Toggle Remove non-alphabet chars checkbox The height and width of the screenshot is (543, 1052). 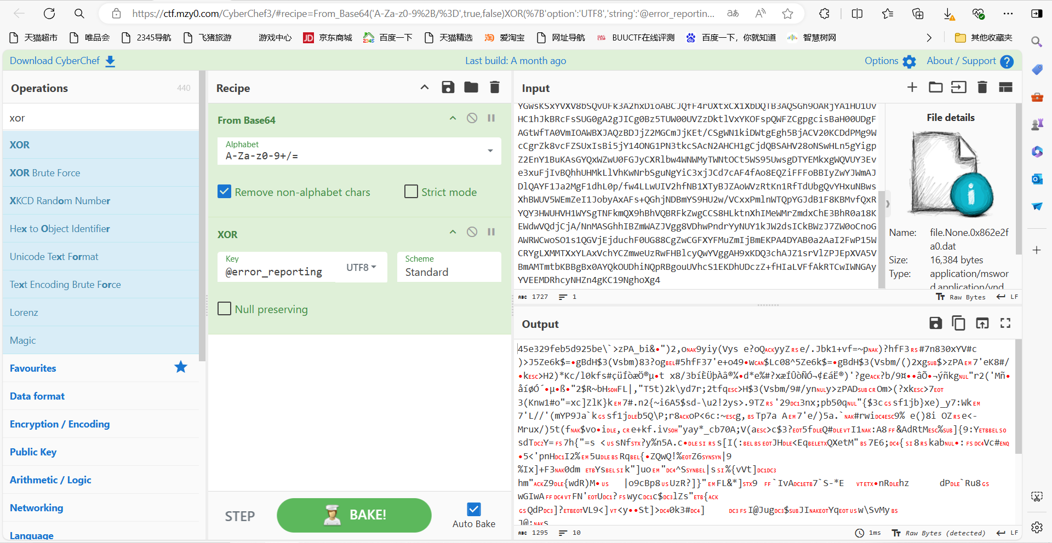(224, 192)
